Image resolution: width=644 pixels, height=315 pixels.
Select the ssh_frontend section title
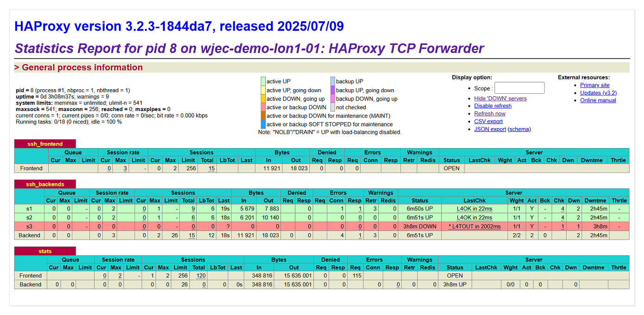click(x=45, y=144)
